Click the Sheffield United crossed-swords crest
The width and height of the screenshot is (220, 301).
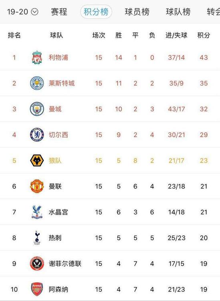37,263
